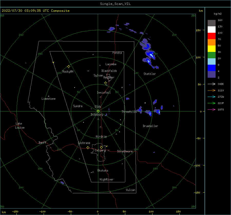Image resolution: width=231 pixels, height=215 pixels.
Task: Click the magenta 18TS arrow icon
Action: point(211,109)
